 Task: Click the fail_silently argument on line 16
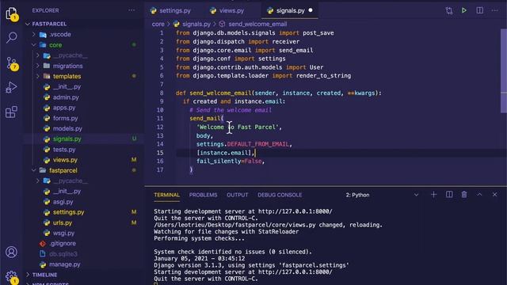pyautogui.click(x=219, y=161)
